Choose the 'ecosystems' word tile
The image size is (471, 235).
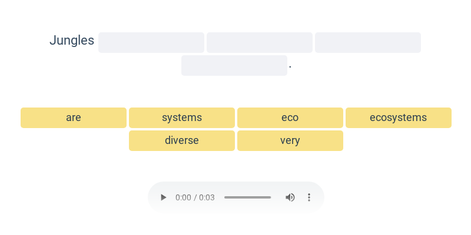coord(399,117)
